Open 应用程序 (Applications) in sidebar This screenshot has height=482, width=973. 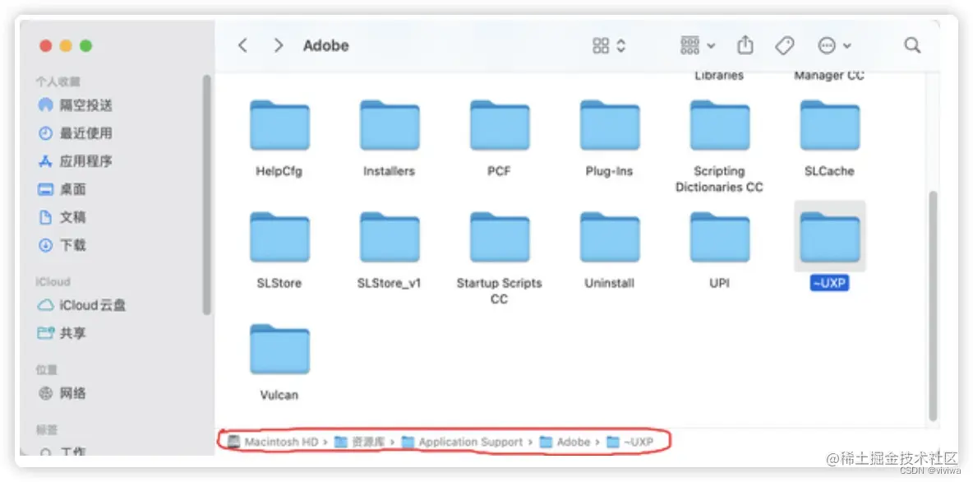tap(76, 161)
